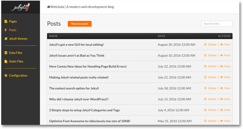The width and height of the screenshot is (243, 129).
Task: Click eye icon for "The easiest search option" post
Action: pyautogui.click(x=222, y=88)
